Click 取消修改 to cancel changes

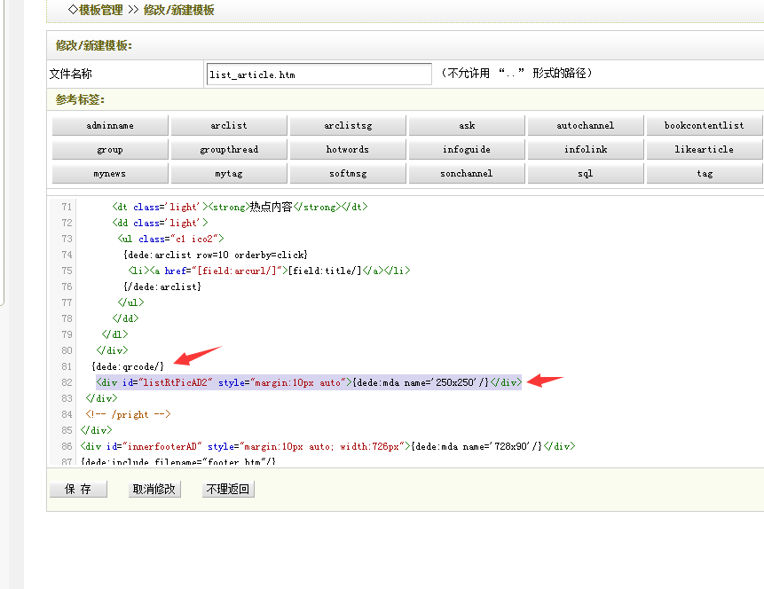(154, 489)
